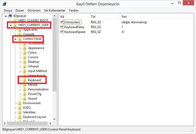The height and width of the screenshot is (134, 196).
Task: Click the Environment folder icon
Action: point(20,103)
